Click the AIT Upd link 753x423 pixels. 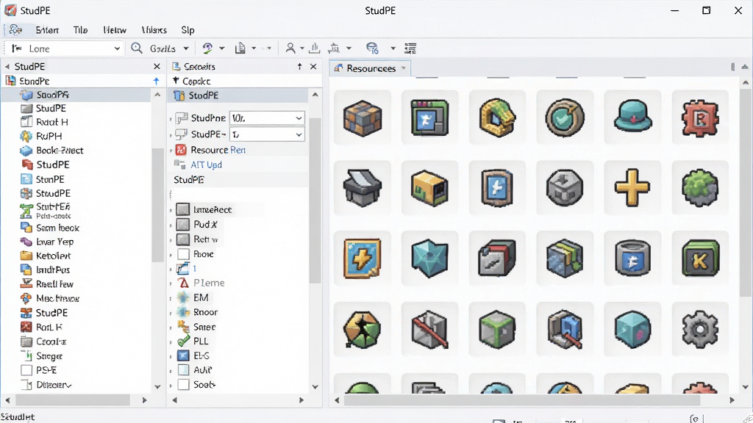tap(207, 165)
